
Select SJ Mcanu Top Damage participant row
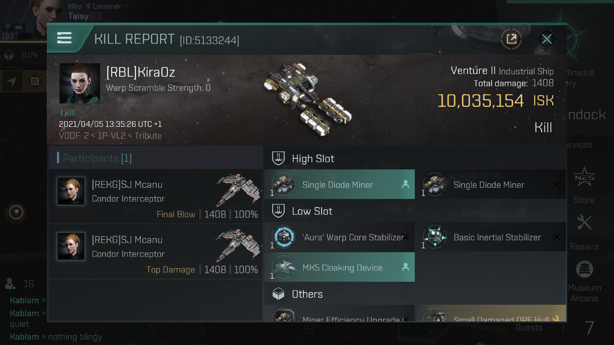click(x=155, y=252)
